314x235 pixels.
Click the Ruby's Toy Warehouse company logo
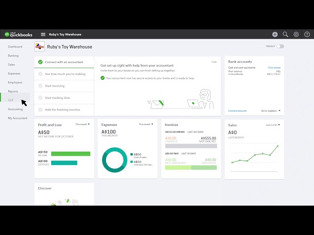(39, 47)
